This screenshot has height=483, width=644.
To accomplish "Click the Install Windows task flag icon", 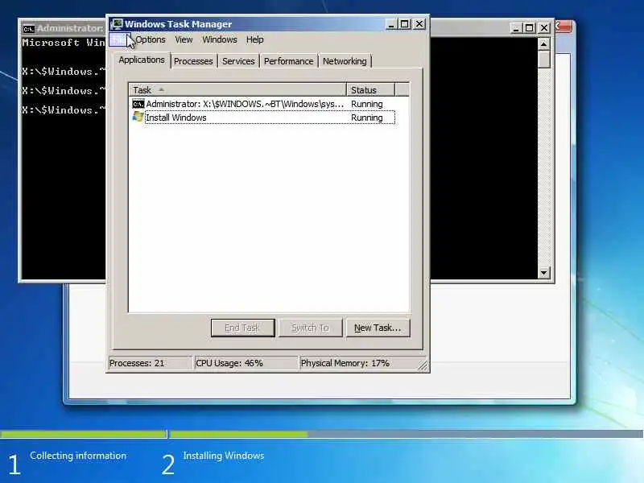I will coord(138,117).
